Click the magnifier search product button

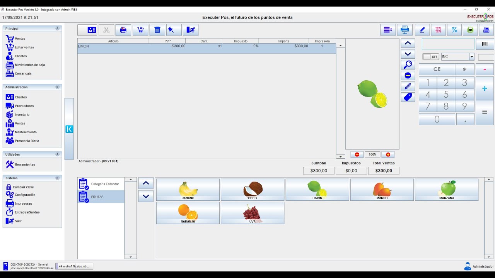tap(408, 64)
